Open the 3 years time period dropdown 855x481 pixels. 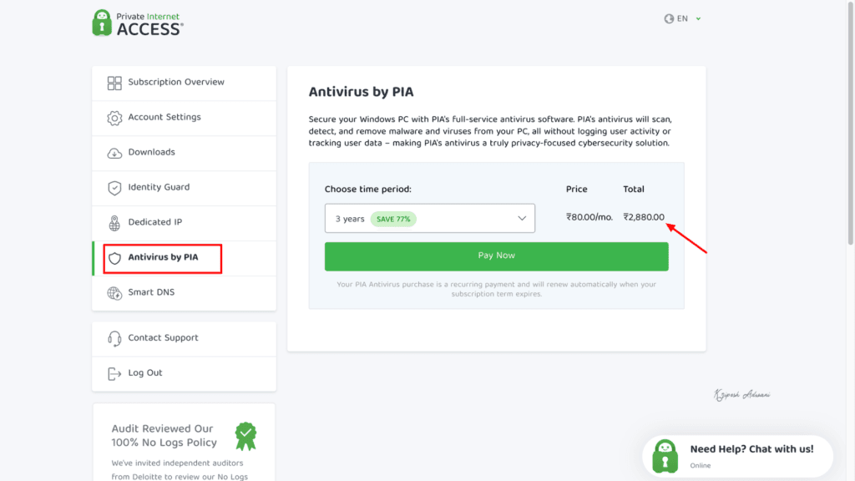[430, 218]
